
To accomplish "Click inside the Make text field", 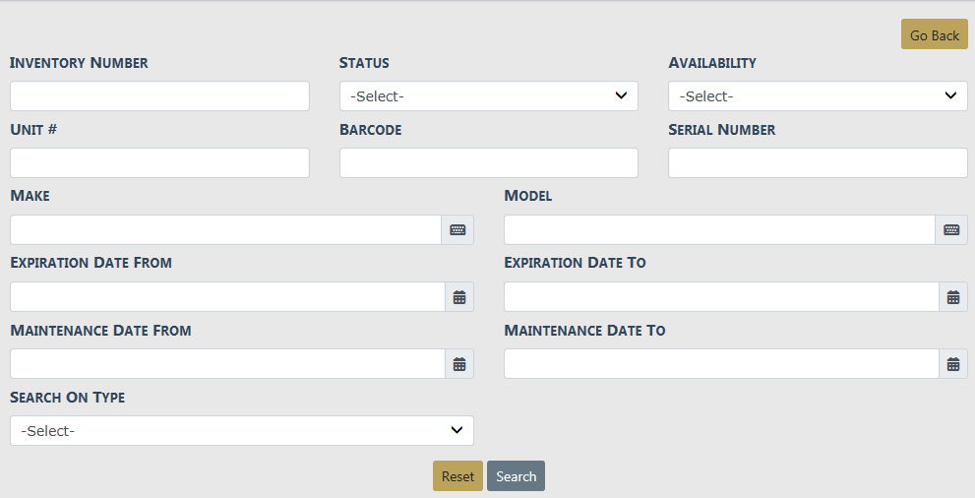I will [x=225, y=229].
